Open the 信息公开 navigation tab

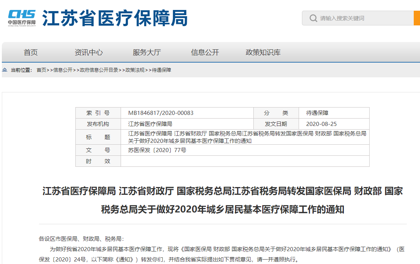coord(205,52)
